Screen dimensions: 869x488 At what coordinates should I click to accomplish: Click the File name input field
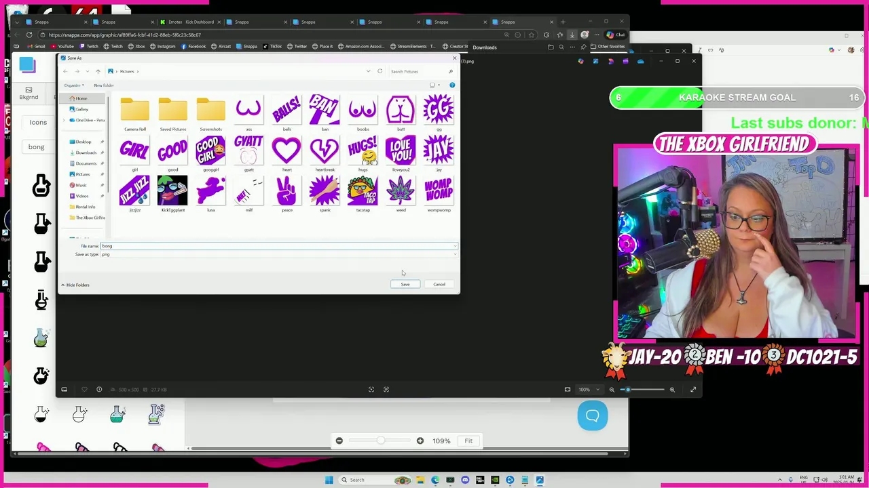pyautogui.click(x=278, y=246)
